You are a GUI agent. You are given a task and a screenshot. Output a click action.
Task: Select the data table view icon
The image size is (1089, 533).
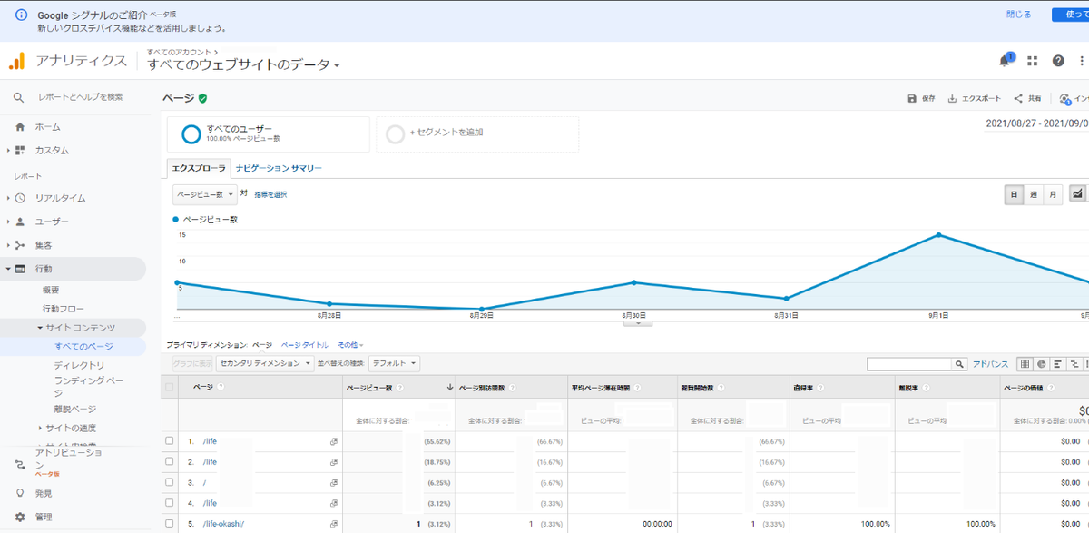pyautogui.click(x=1025, y=364)
